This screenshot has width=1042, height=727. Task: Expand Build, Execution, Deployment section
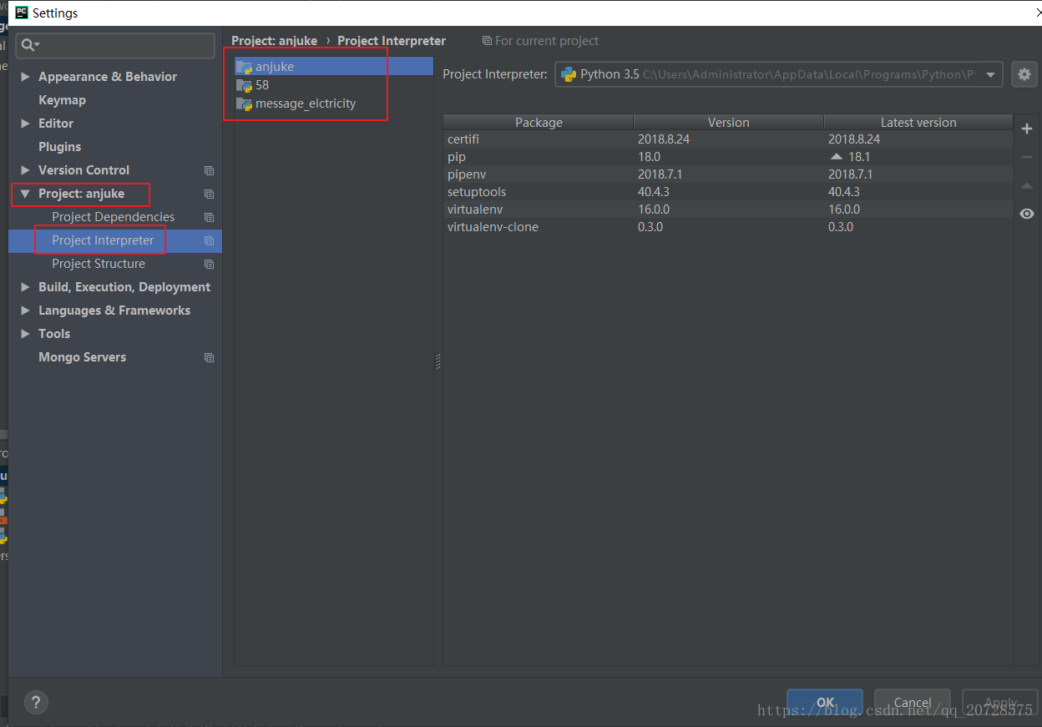click(x=25, y=287)
